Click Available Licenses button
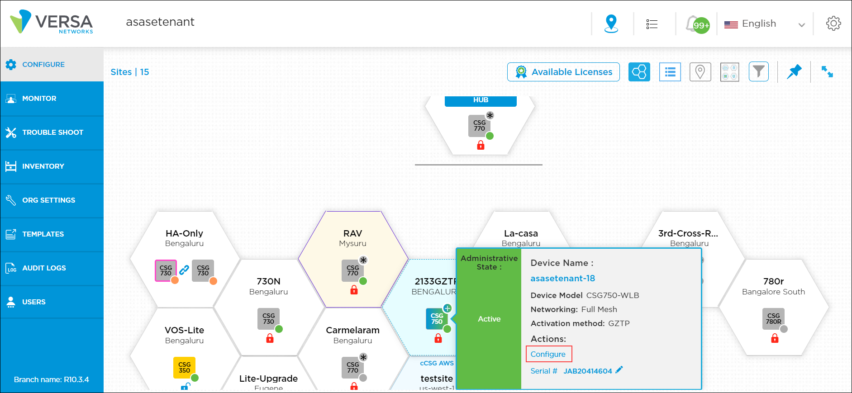This screenshot has height=393, width=852. [563, 72]
